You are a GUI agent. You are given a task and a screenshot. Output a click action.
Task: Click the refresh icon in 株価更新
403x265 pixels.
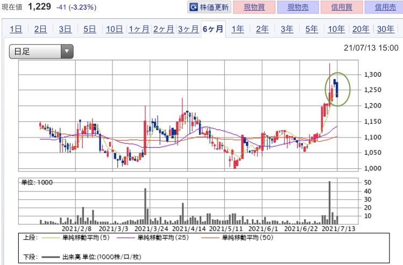(x=194, y=7)
